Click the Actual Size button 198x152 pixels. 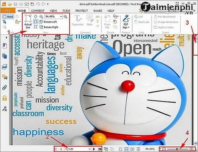pyautogui.click(x=28, y=22)
